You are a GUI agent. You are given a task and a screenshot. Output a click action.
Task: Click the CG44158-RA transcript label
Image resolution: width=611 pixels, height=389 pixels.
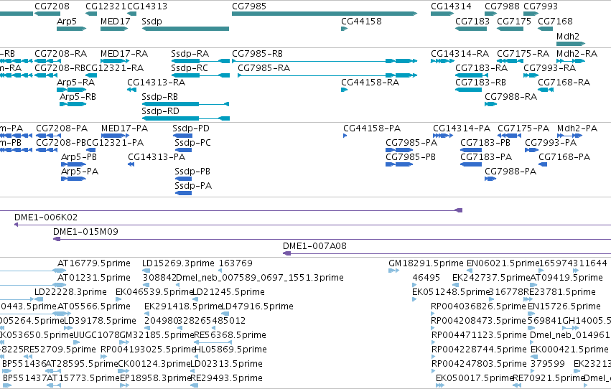(x=370, y=82)
